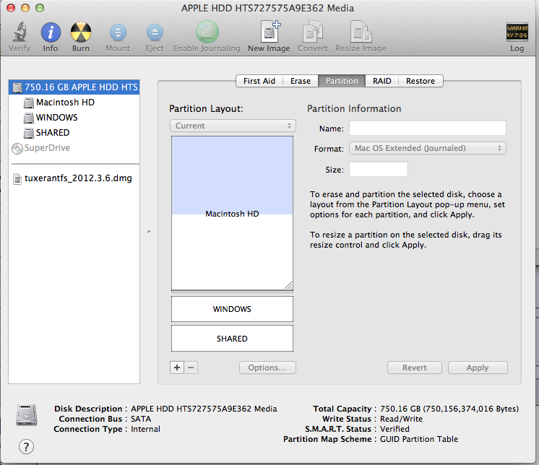Click the Resize Image icon
The height and width of the screenshot is (465, 539).
click(x=361, y=32)
